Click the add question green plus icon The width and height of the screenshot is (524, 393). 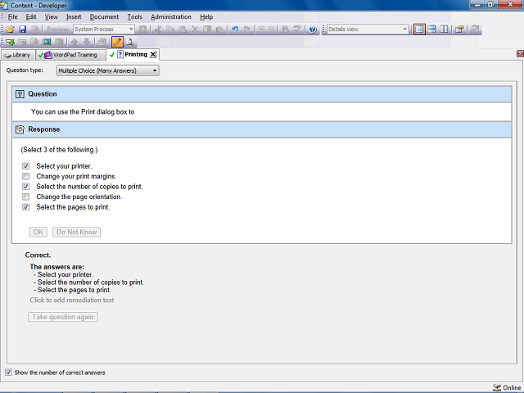coord(10,42)
